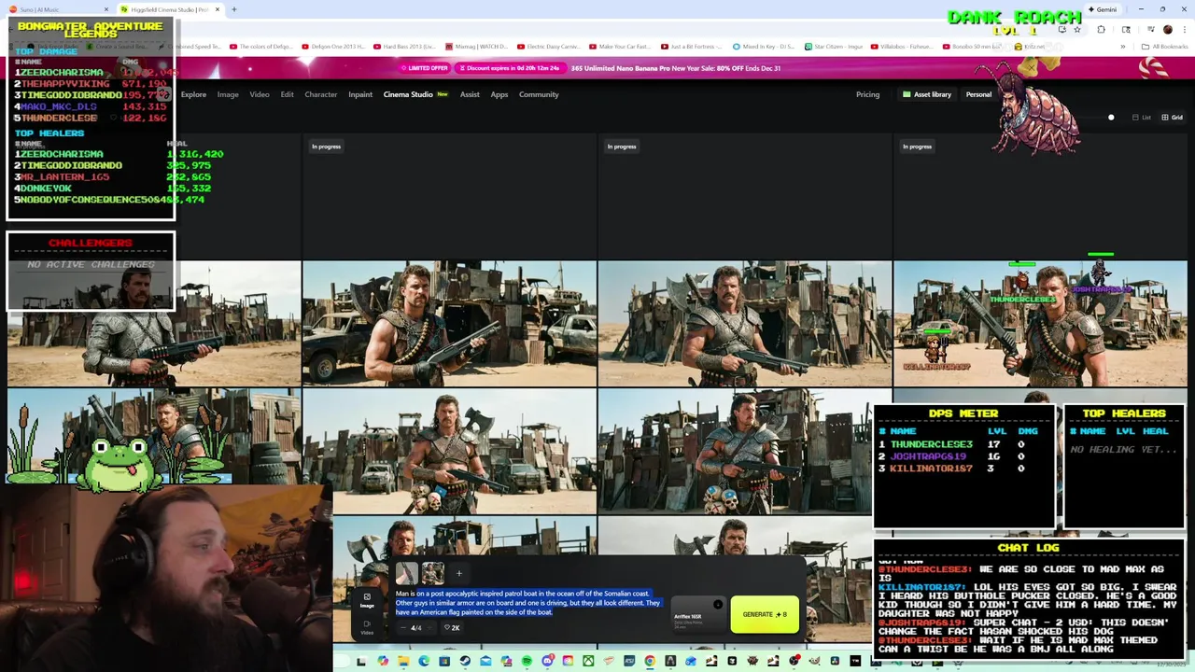Viewport: 1195px width, 672px height.
Task: Open the Explore menu item
Action: tap(193, 94)
